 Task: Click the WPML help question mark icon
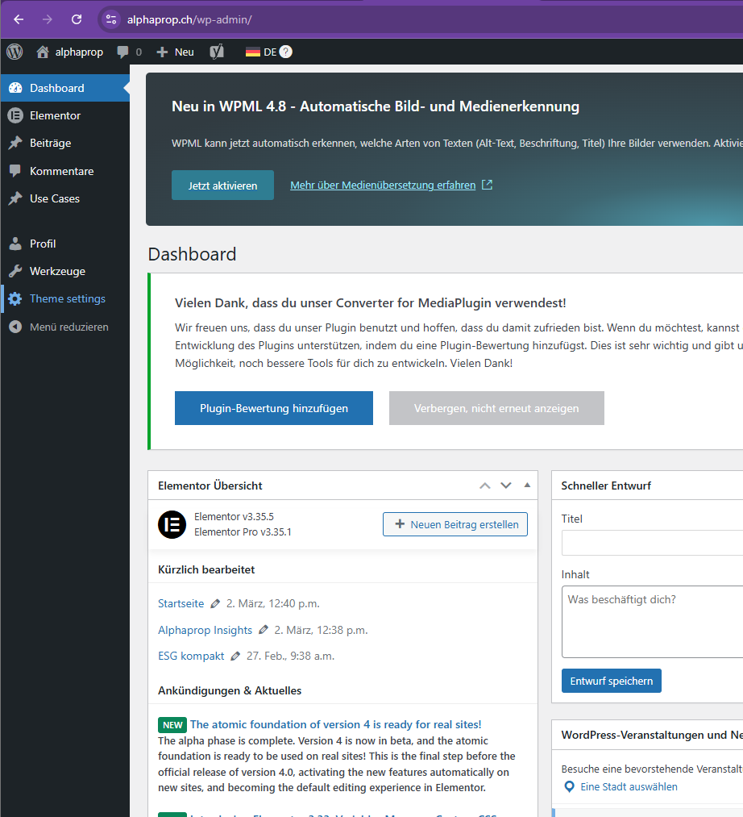[x=286, y=52]
